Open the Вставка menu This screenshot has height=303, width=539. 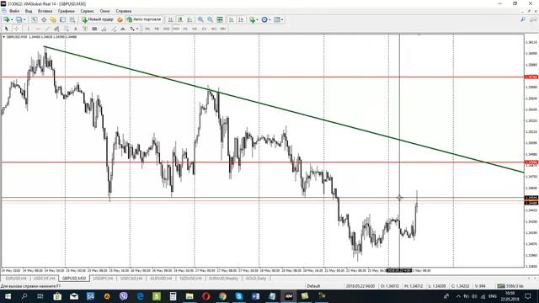pyautogui.click(x=45, y=11)
